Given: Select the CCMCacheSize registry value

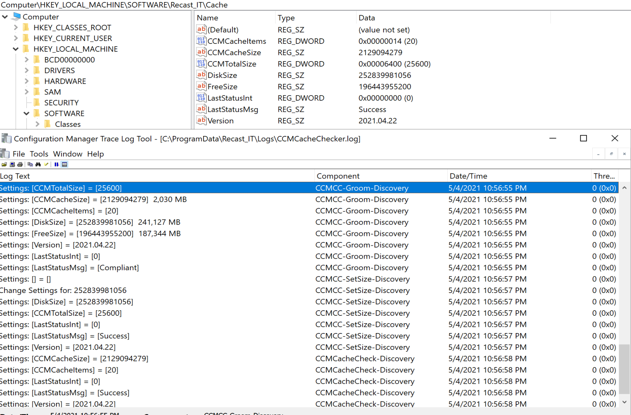Looking at the screenshot, I should (234, 53).
